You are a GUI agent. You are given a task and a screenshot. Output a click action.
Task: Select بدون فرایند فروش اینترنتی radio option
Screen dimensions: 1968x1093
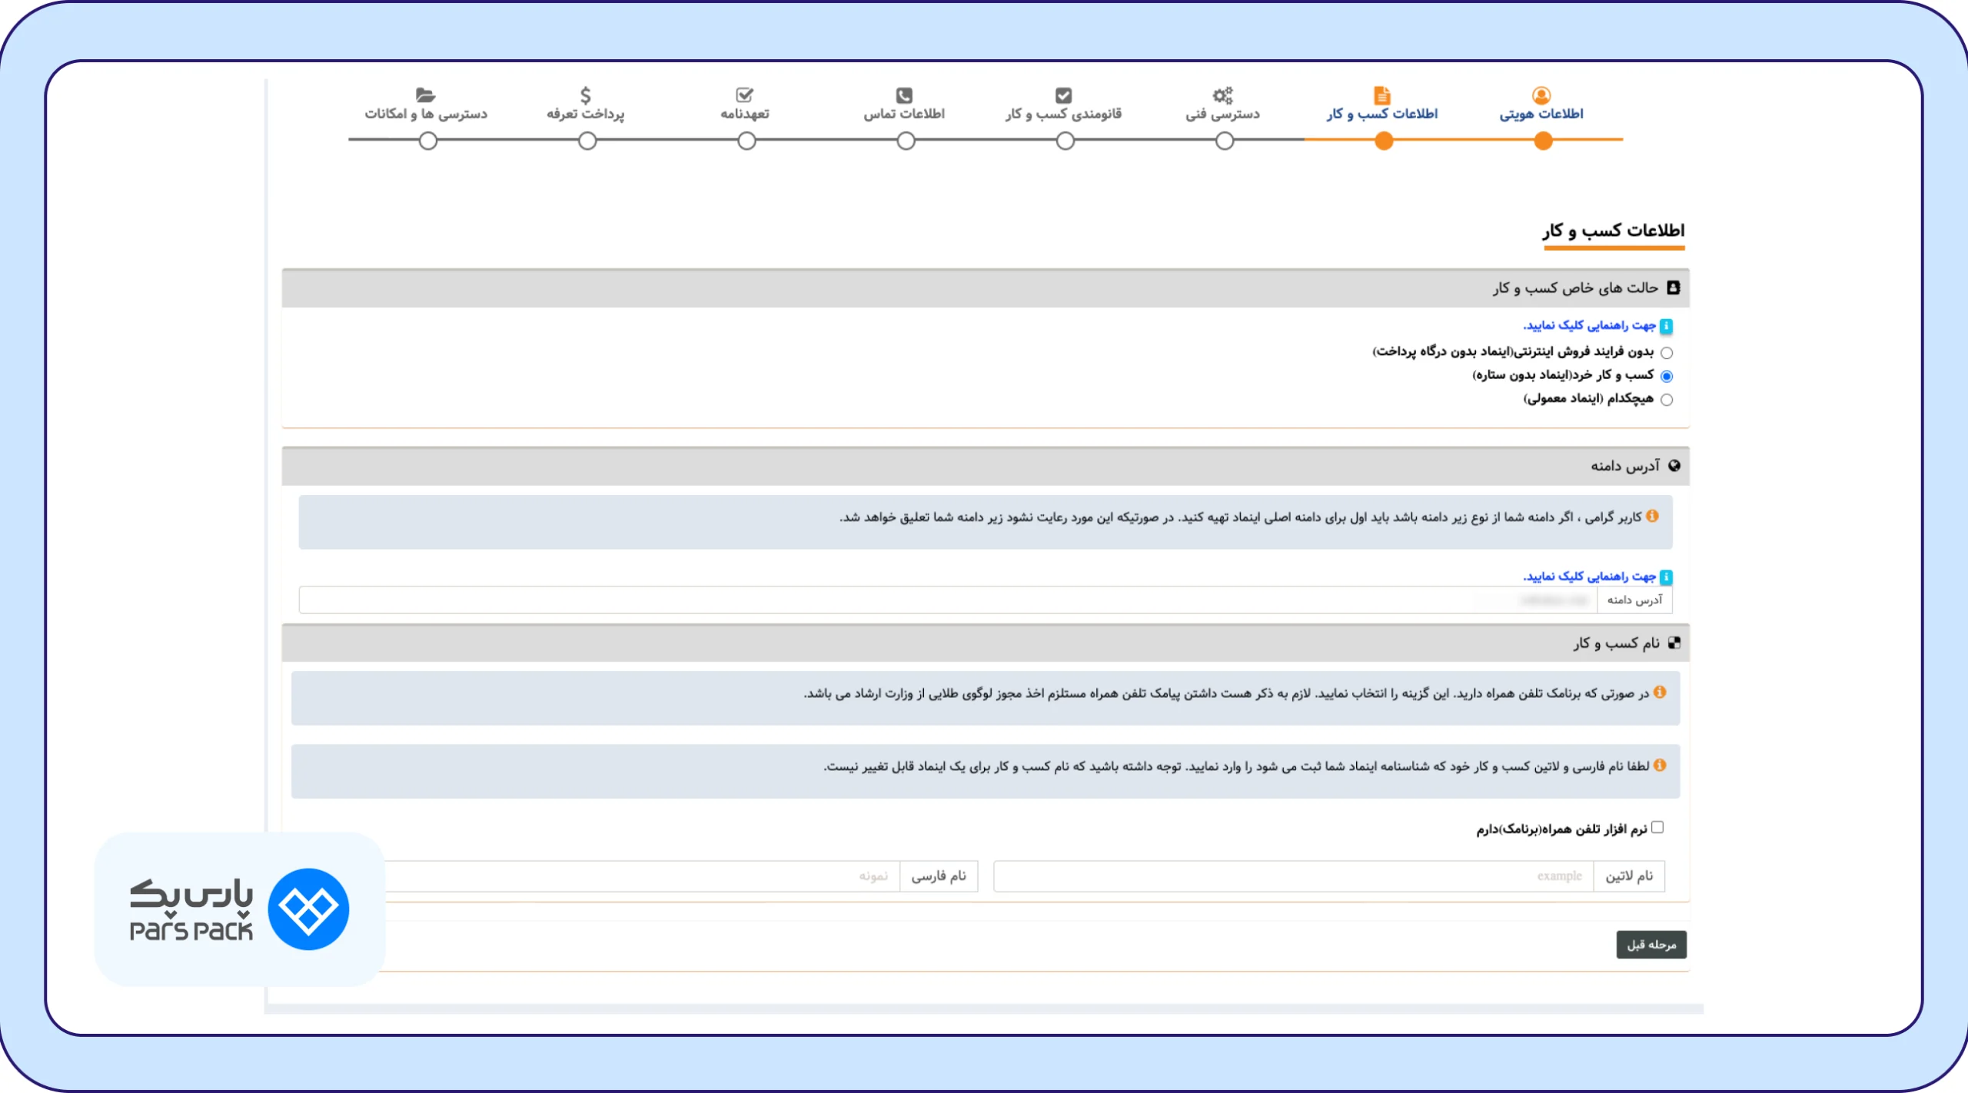pyautogui.click(x=1667, y=353)
